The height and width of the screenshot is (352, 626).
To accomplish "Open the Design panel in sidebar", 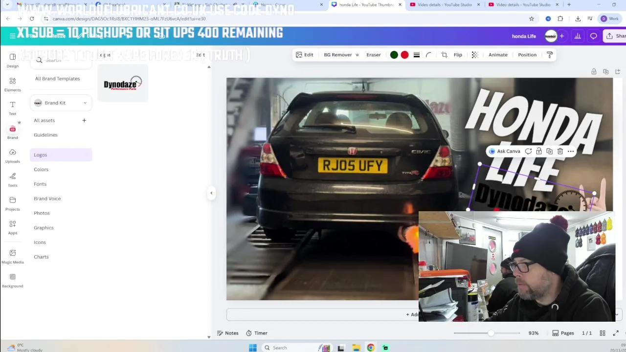I will [12, 60].
